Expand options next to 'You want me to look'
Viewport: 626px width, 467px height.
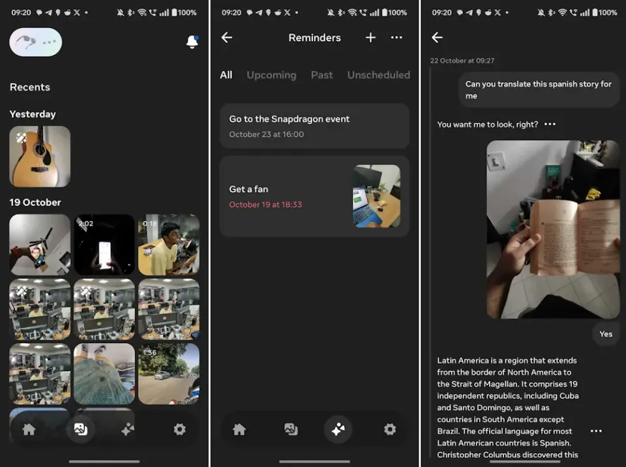[x=550, y=124]
